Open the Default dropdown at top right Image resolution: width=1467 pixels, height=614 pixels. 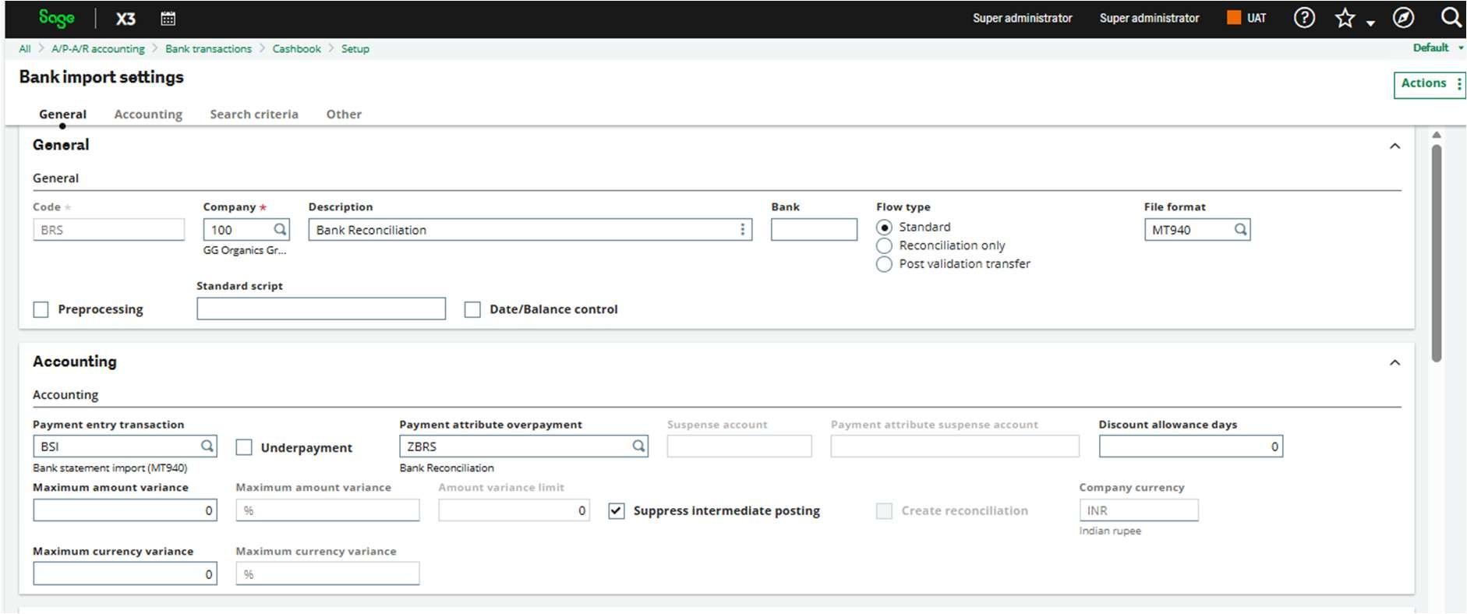(1437, 48)
